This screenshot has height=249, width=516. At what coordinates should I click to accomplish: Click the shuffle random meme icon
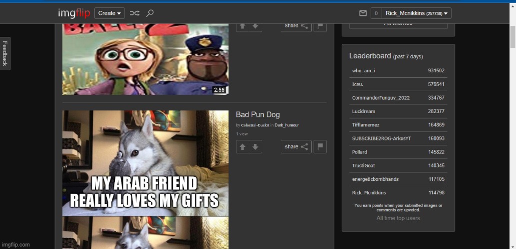[134, 13]
